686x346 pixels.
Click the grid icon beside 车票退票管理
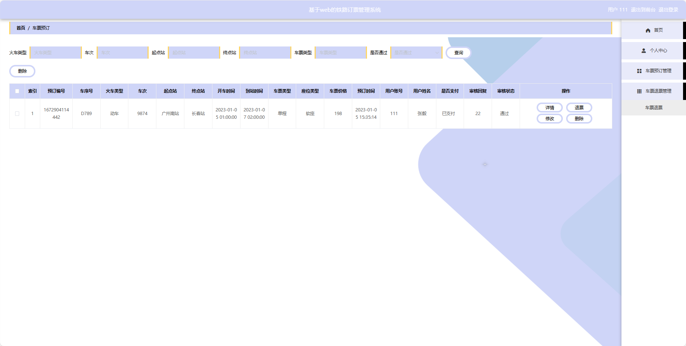[639, 91]
